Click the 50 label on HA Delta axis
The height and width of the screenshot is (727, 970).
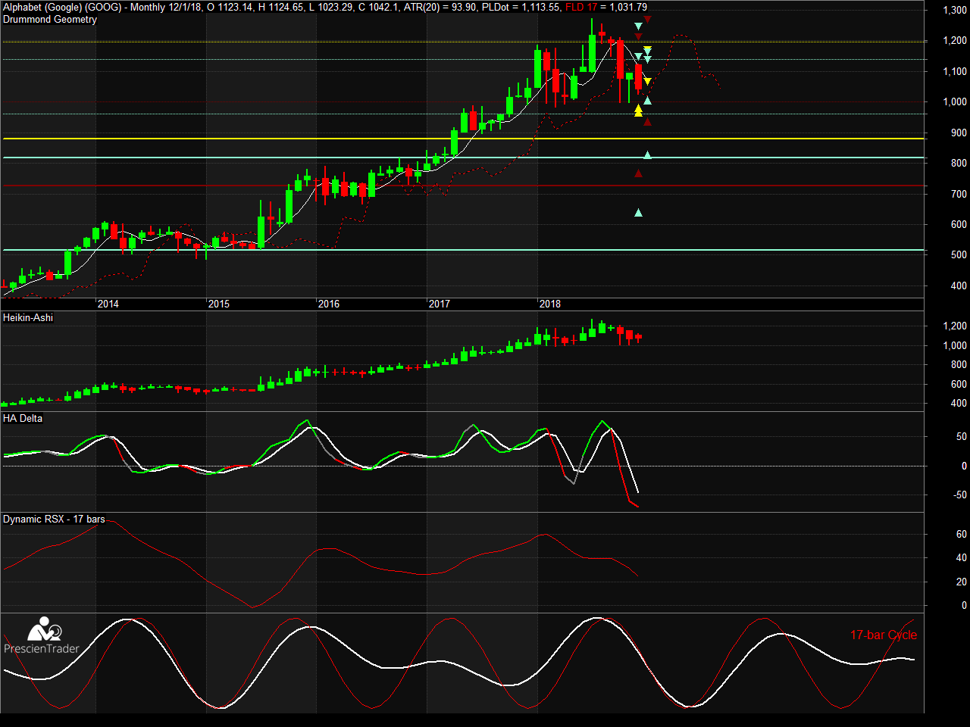(962, 437)
